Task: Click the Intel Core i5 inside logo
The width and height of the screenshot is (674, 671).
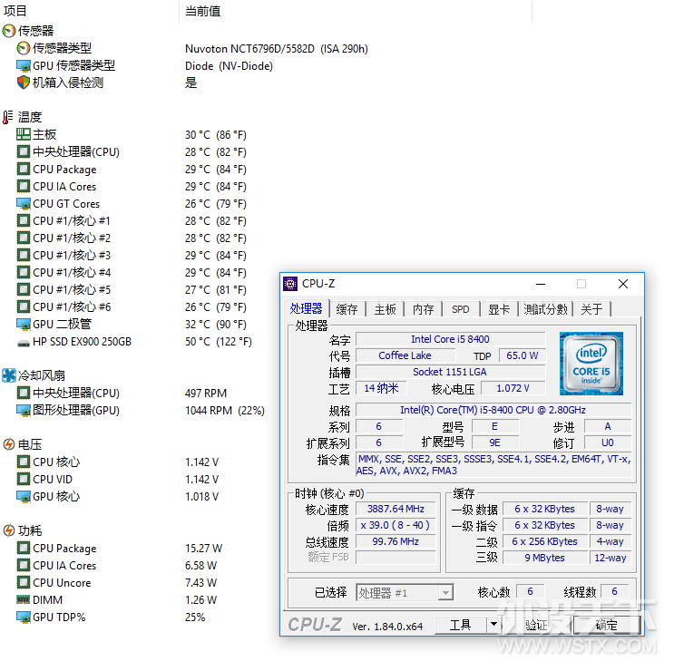Action: [x=591, y=364]
